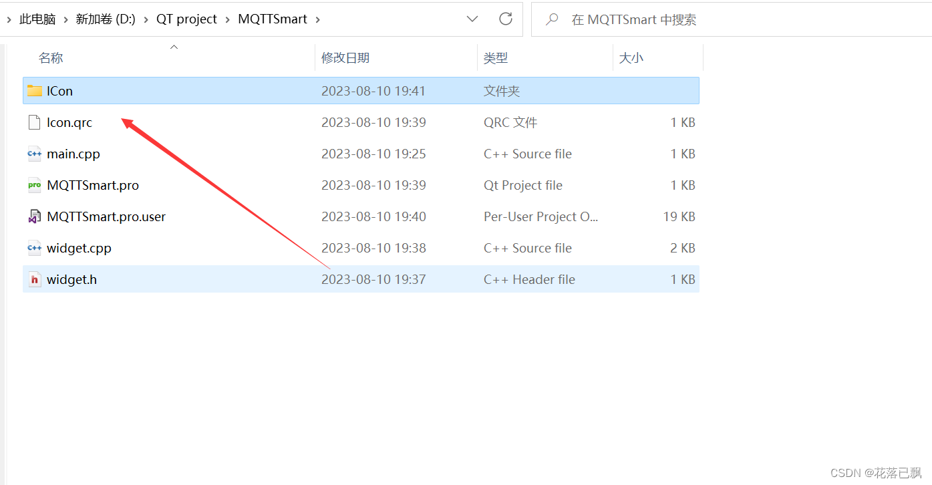Viewport: 932px width, 485px height.
Task: Expand the chevron after 此电脑 breadcrumb
Action: pyautogui.click(x=65, y=19)
